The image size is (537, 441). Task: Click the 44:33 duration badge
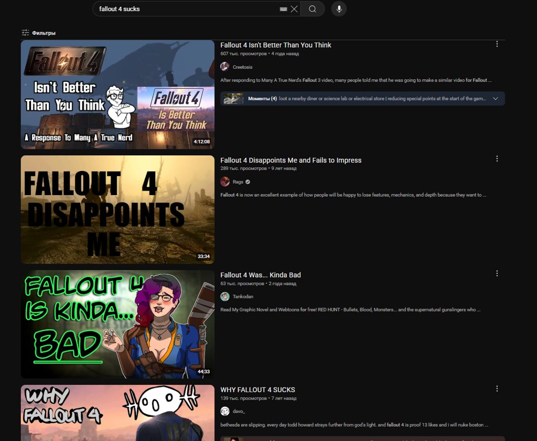(x=203, y=371)
